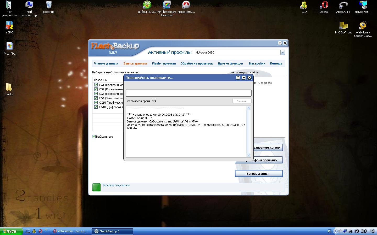Launch the WebMoney Keeper Classic shortcut
Image resolution: width=377 pixels, height=235 pixels.
363,29
